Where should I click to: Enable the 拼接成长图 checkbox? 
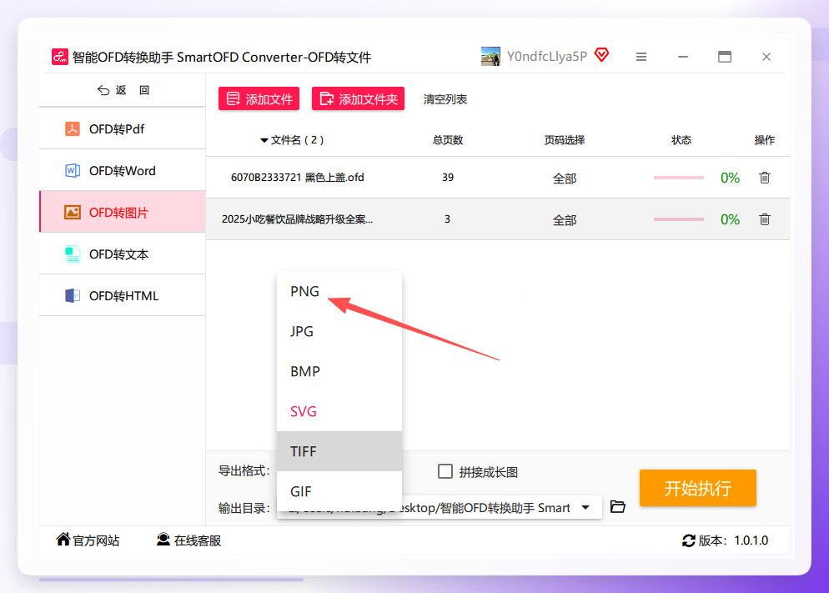coord(445,471)
